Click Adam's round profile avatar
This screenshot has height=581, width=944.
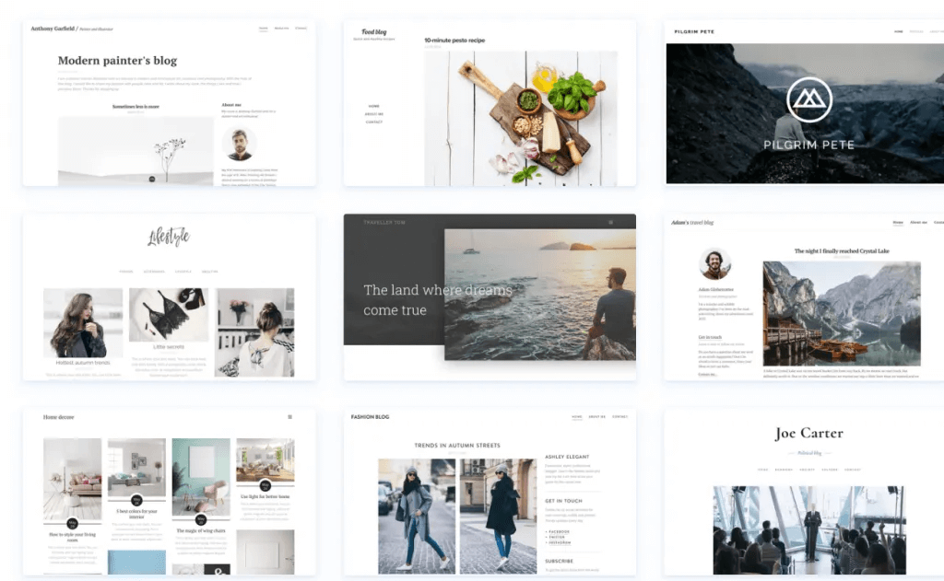(714, 264)
